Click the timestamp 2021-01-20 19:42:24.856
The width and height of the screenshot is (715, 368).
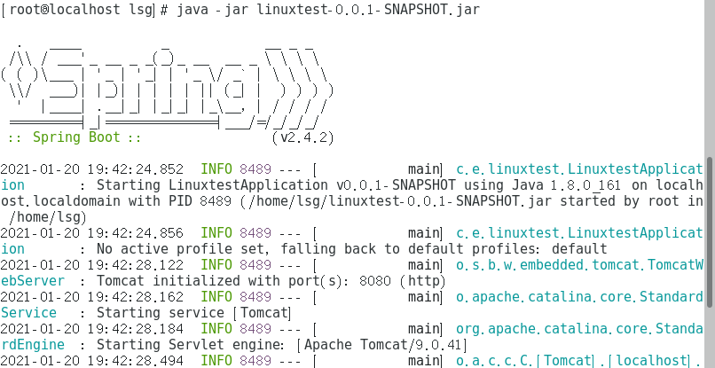[x=91, y=233]
